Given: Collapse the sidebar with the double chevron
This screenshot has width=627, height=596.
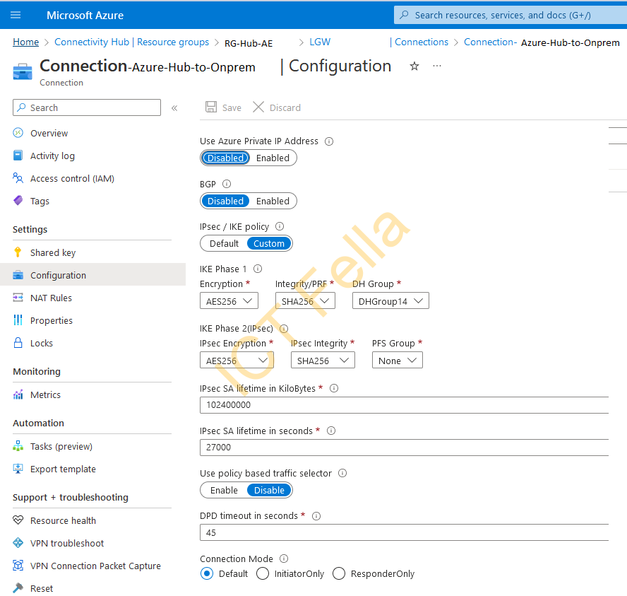Looking at the screenshot, I should 174,108.
